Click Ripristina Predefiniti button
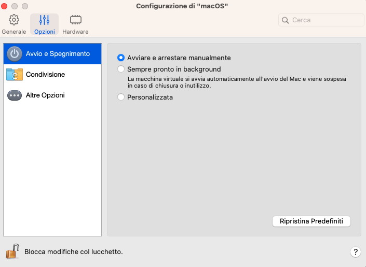366x267 pixels. tap(311, 221)
